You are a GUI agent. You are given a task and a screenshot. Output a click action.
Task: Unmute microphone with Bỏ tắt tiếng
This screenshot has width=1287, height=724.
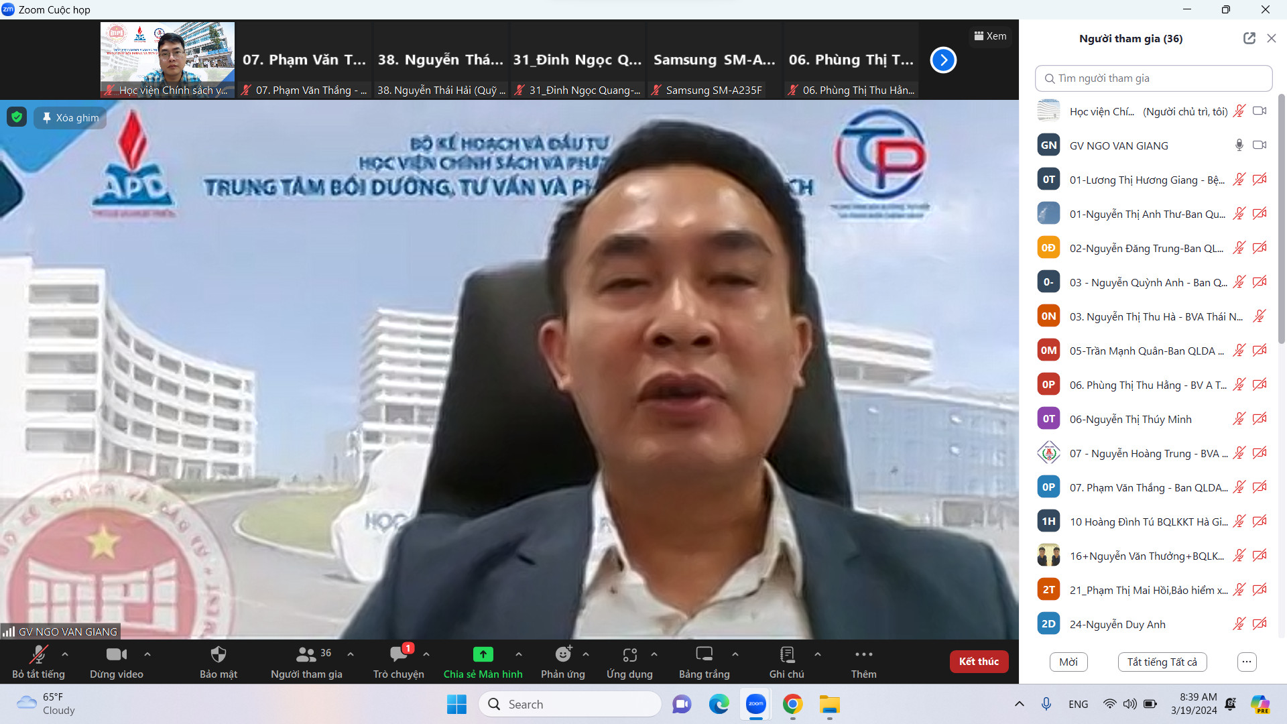38,654
